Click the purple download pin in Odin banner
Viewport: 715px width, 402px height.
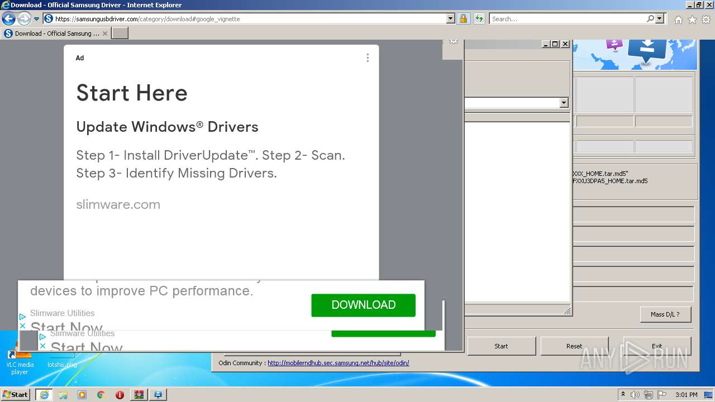coord(614,45)
